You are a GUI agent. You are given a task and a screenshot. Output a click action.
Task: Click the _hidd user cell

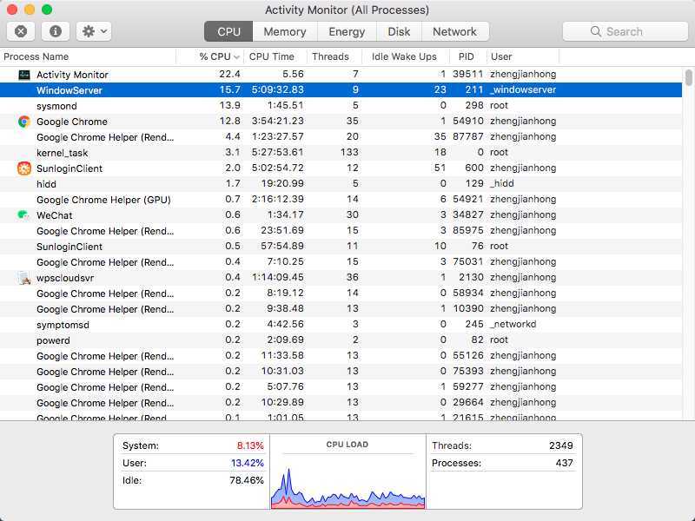coord(502,183)
